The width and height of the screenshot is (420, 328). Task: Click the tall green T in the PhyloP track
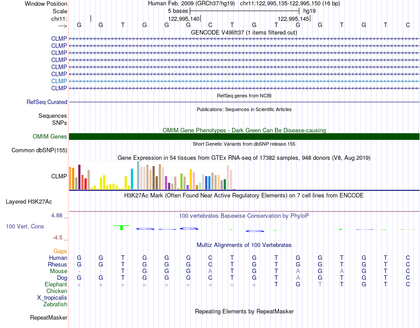pyautogui.click(x=122, y=228)
